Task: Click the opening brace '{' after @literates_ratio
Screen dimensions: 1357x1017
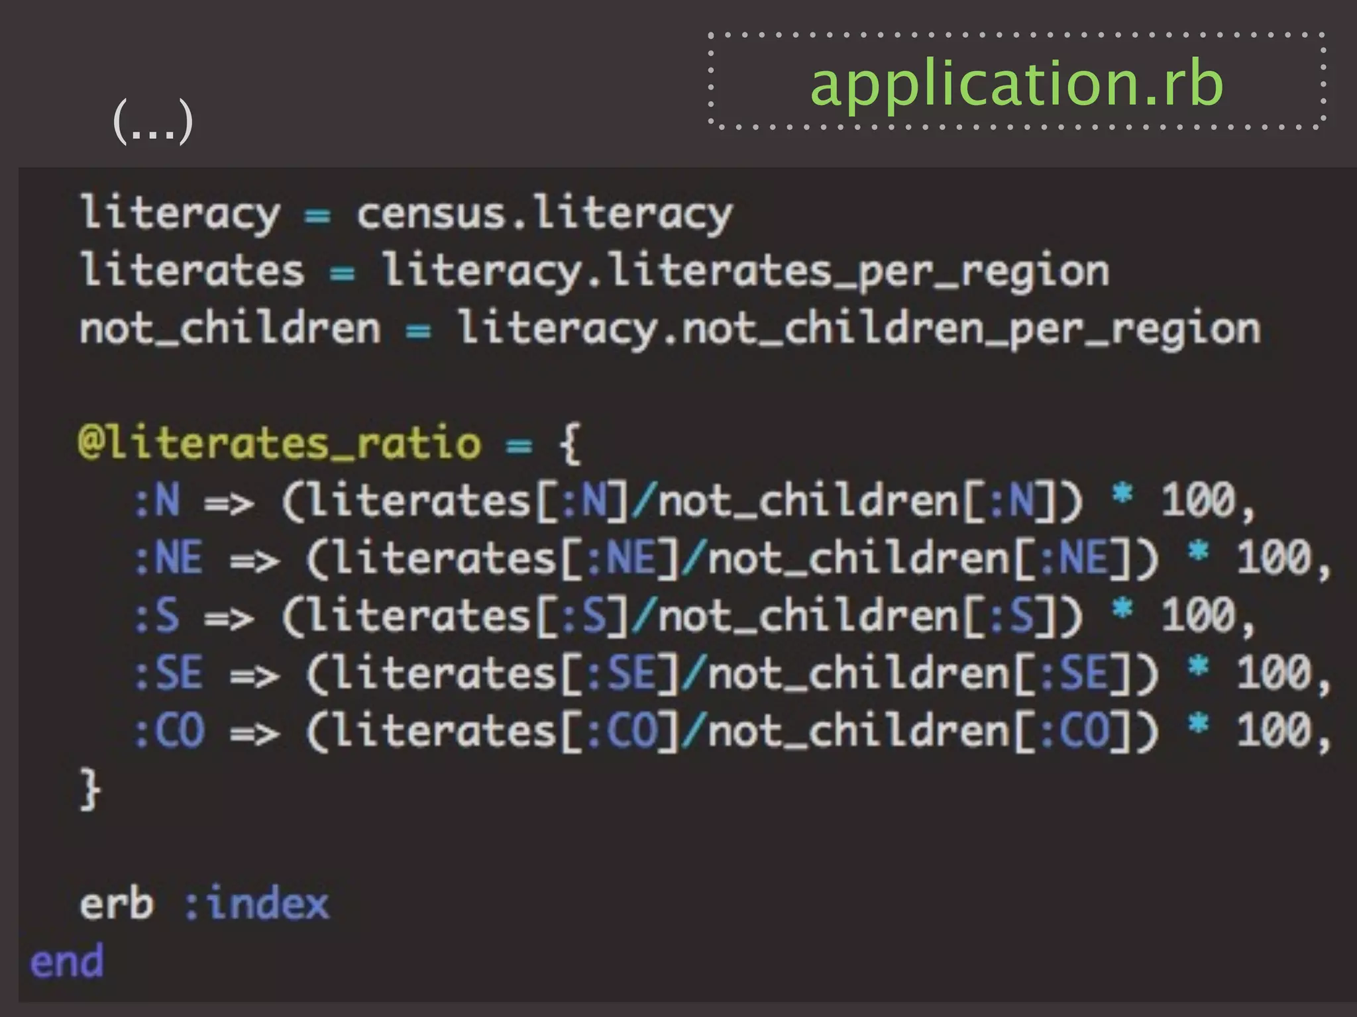Action: [570, 443]
